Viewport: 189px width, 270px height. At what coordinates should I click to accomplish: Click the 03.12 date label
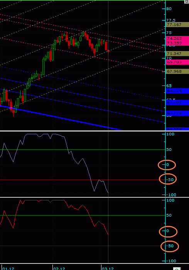[x=108, y=268]
